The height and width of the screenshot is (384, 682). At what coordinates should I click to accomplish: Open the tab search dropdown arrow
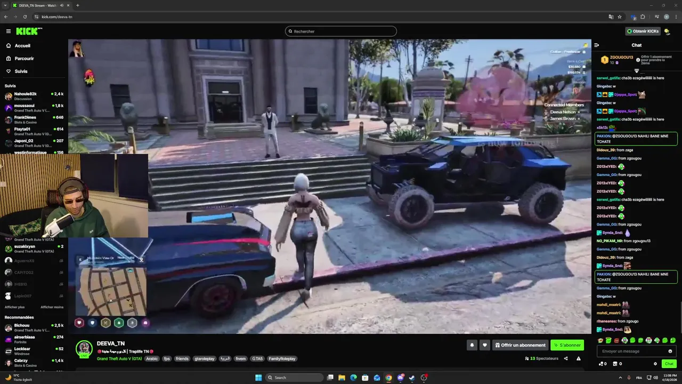pos(5,5)
